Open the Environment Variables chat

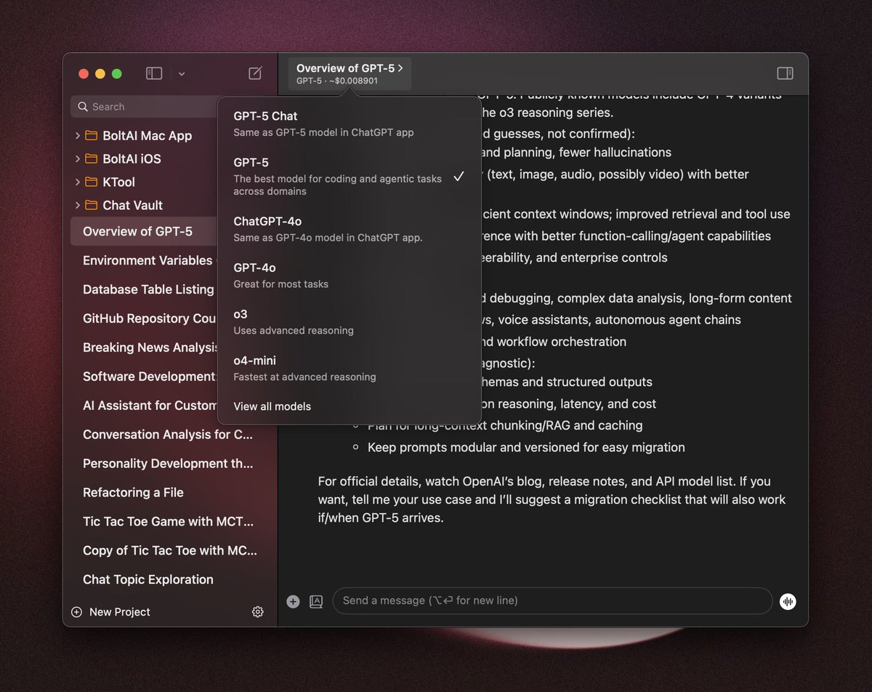point(148,260)
